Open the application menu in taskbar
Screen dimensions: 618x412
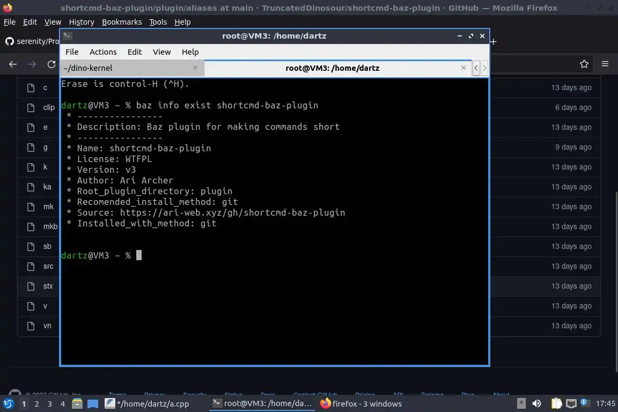tap(8, 404)
